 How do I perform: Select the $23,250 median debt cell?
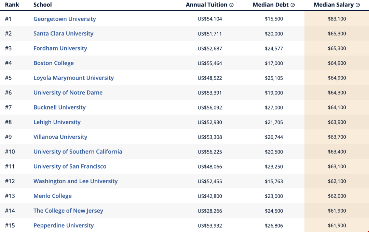pyautogui.click(x=274, y=166)
